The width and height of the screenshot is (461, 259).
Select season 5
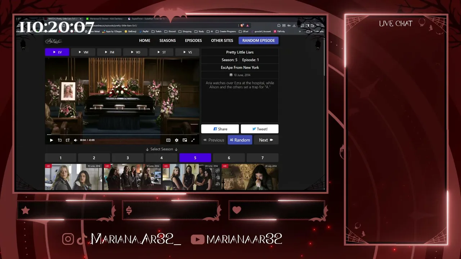pyautogui.click(x=195, y=158)
